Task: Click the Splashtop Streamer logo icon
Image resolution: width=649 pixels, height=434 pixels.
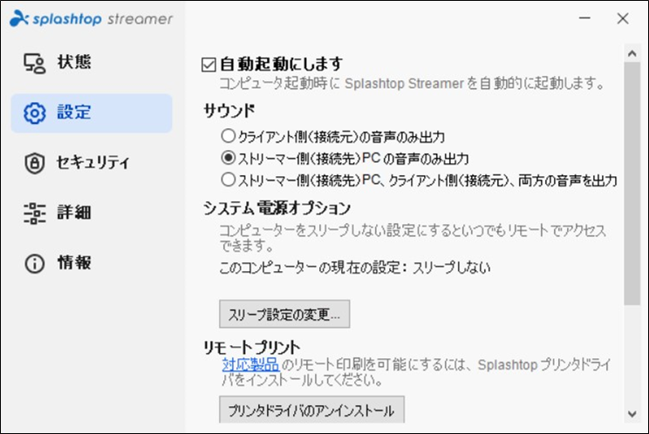Action: 19,18
